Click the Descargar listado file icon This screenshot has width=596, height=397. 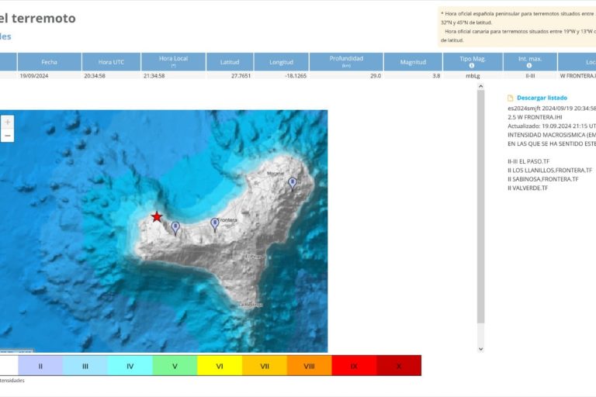[x=510, y=98]
